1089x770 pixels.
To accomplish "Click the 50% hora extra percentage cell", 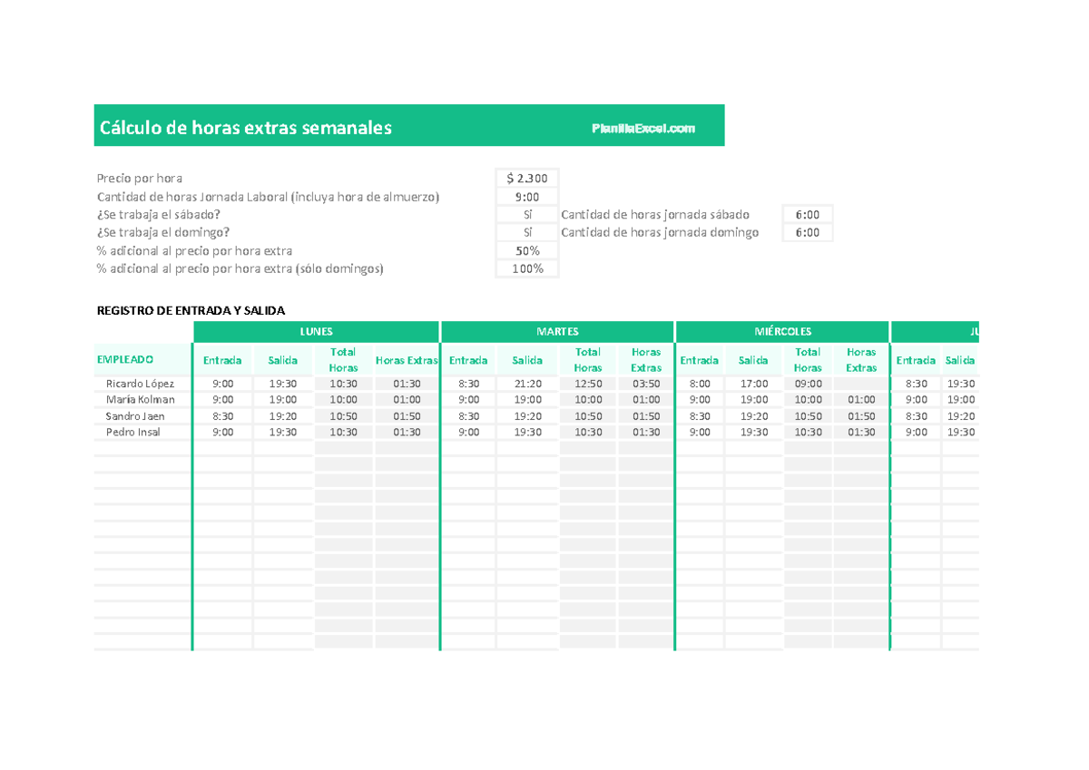I will 526,250.
